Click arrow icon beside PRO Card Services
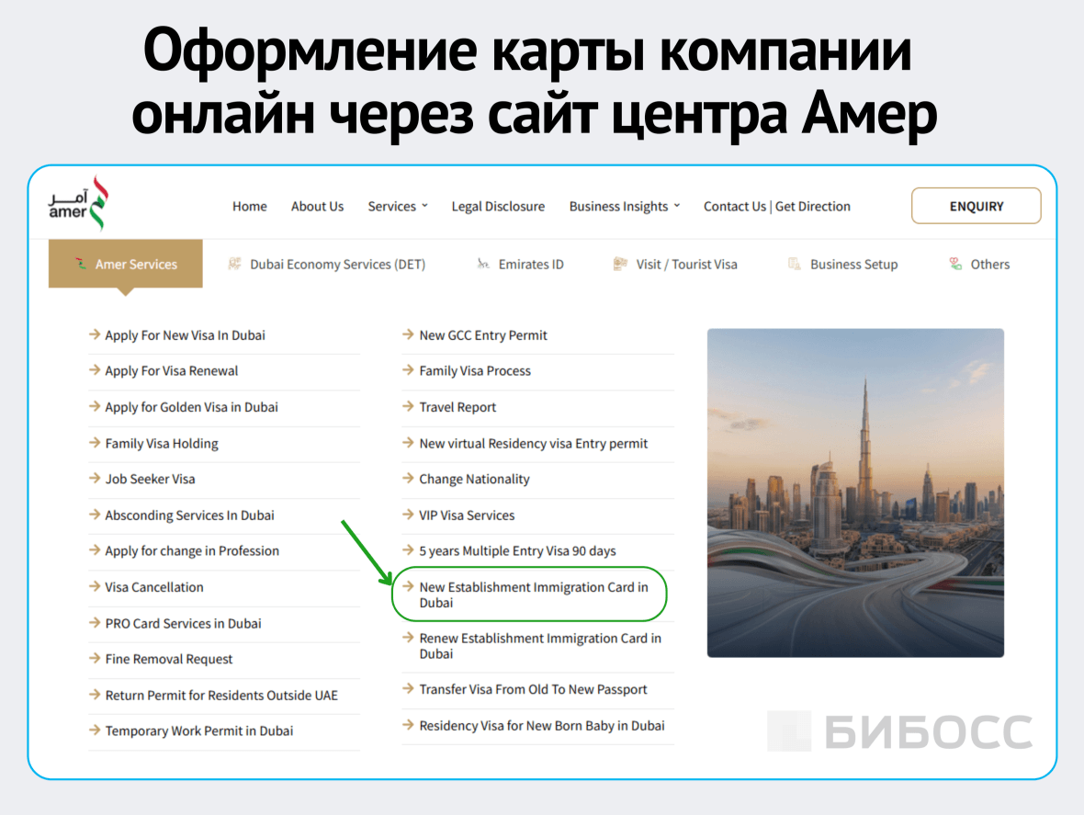The height and width of the screenshot is (815, 1084). click(95, 623)
